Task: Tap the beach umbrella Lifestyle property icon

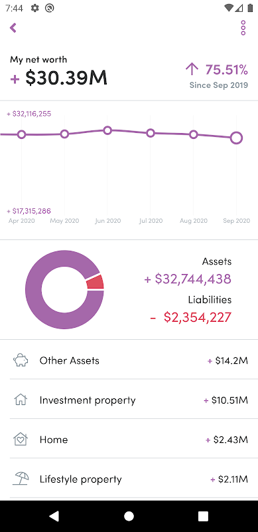Action: (x=21, y=479)
